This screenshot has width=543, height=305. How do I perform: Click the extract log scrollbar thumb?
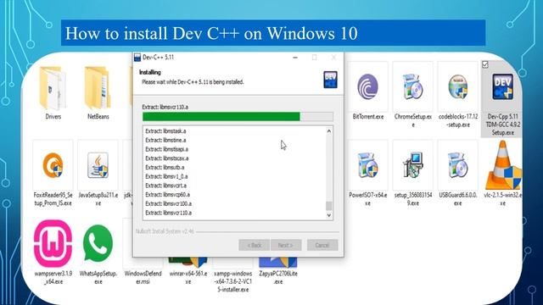click(329, 206)
